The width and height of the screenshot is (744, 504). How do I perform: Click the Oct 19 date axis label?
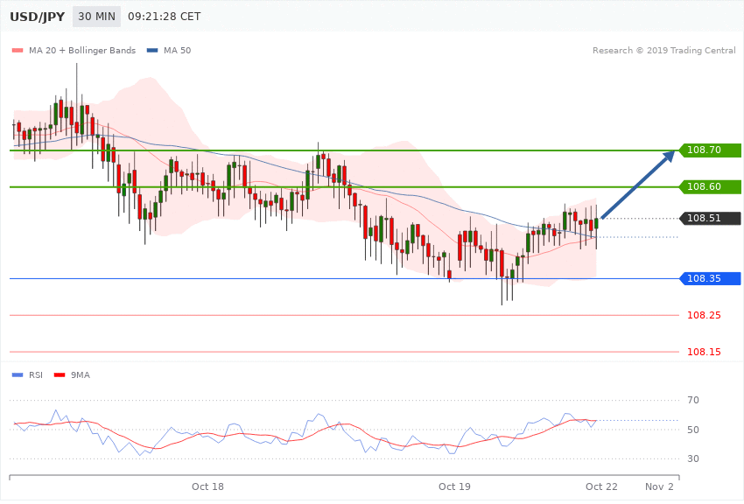[454, 486]
